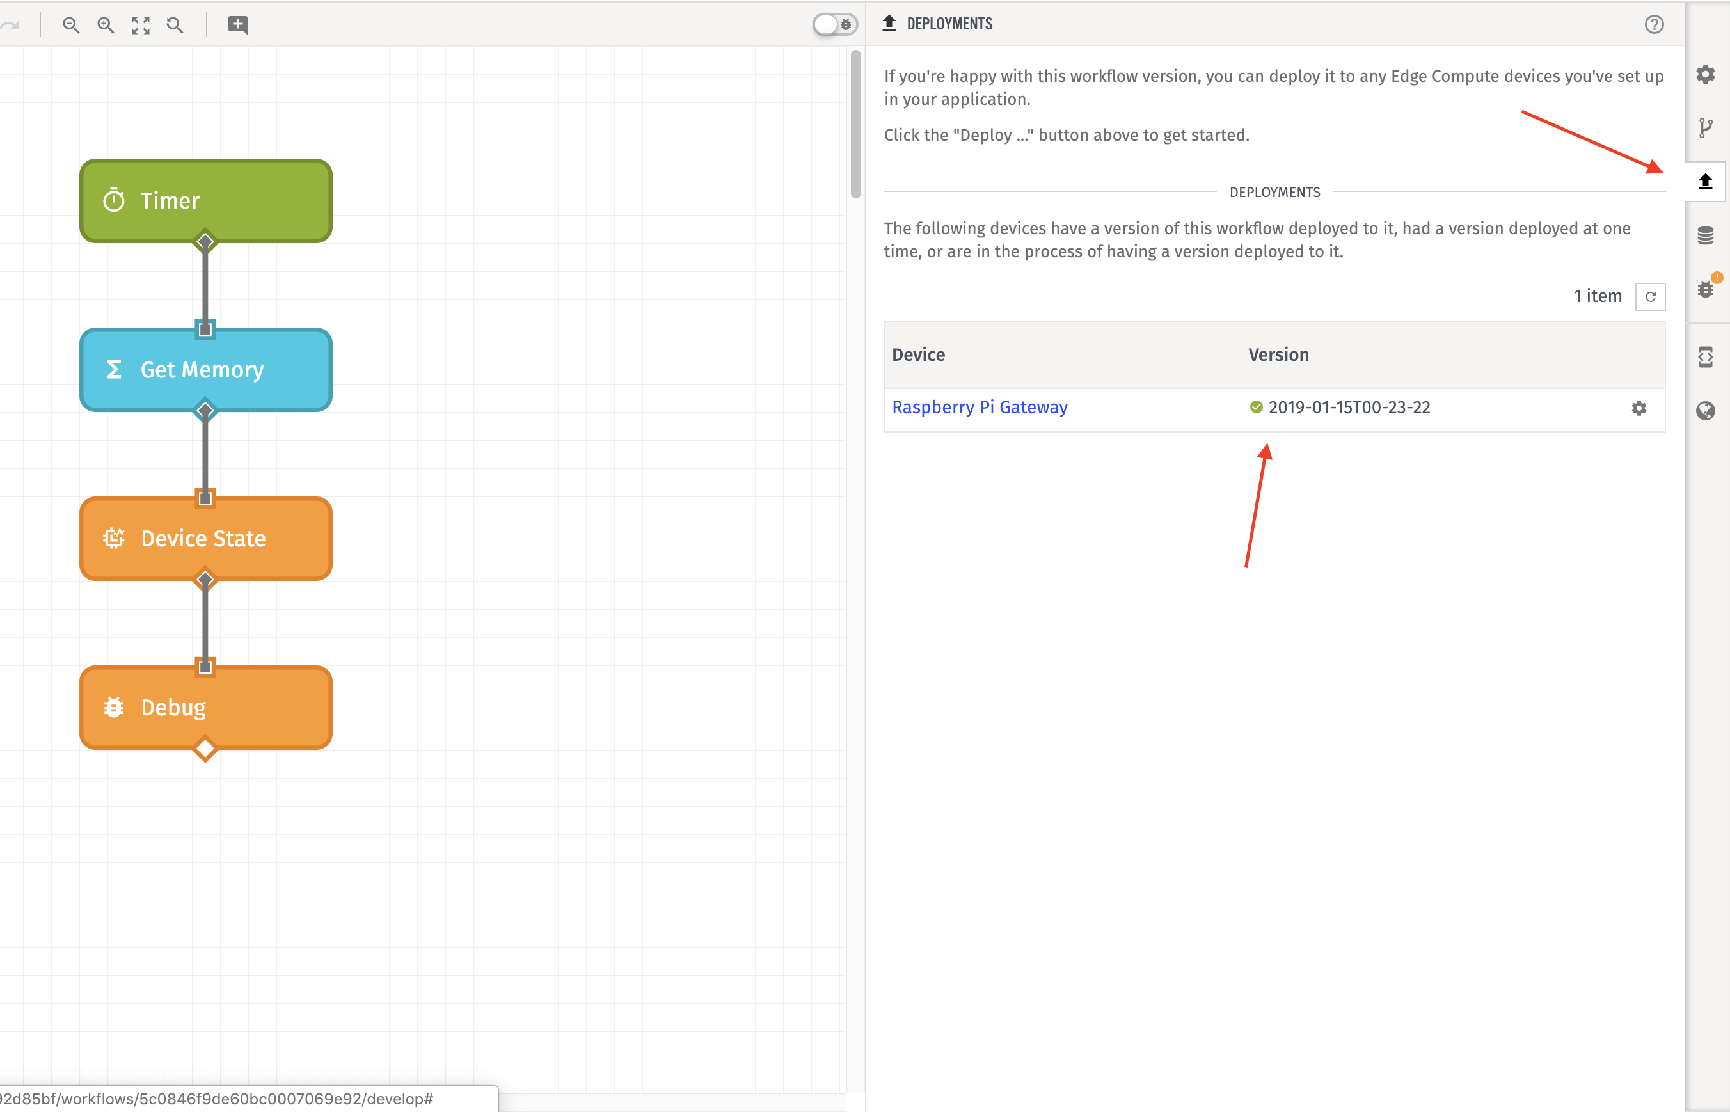Zoom in the workflow canvas
The image size is (1730, 1112).
coord(106,26)
